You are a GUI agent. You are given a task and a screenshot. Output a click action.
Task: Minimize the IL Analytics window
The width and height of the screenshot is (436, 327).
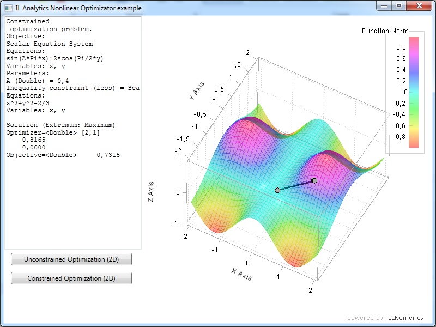pos(384,6)
